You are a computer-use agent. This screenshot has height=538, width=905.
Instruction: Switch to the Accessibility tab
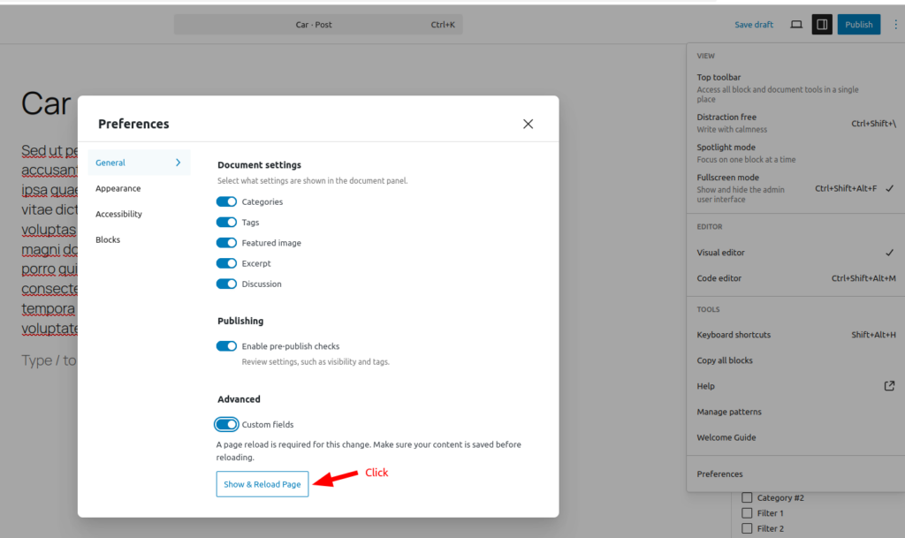[x=118, y=214]
